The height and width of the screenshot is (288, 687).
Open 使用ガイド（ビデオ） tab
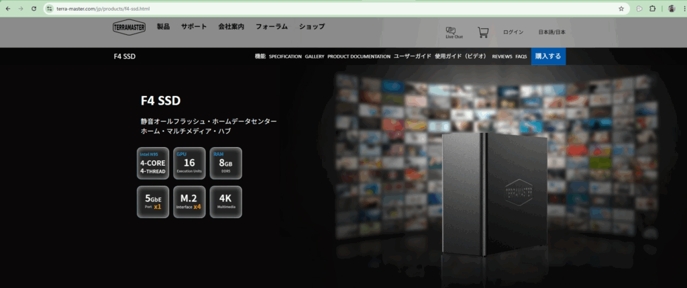(460, 56)
